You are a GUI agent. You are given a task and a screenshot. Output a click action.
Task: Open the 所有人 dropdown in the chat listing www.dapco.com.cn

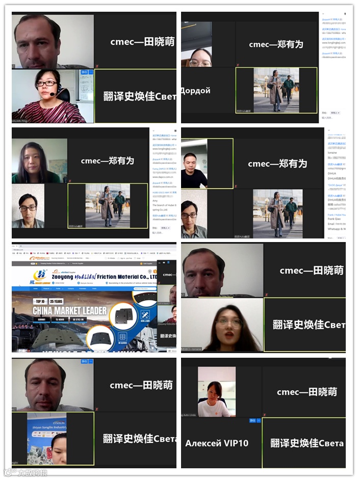click(x=165, y=228)
